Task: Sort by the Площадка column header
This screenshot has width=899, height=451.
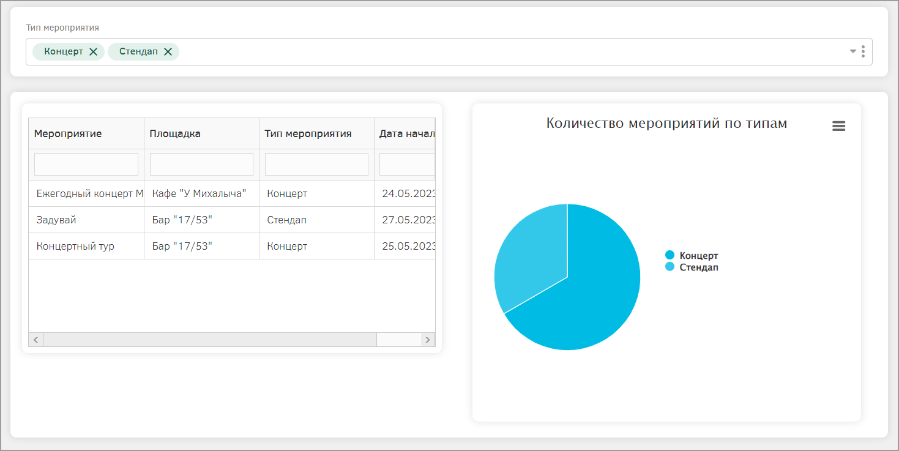Action: [202, 133]
